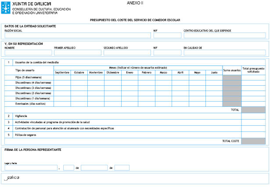The height and width of the screenshot is (193, 270).
Task: Select the year field after the last 'de'
Action: tap(122, 168)
